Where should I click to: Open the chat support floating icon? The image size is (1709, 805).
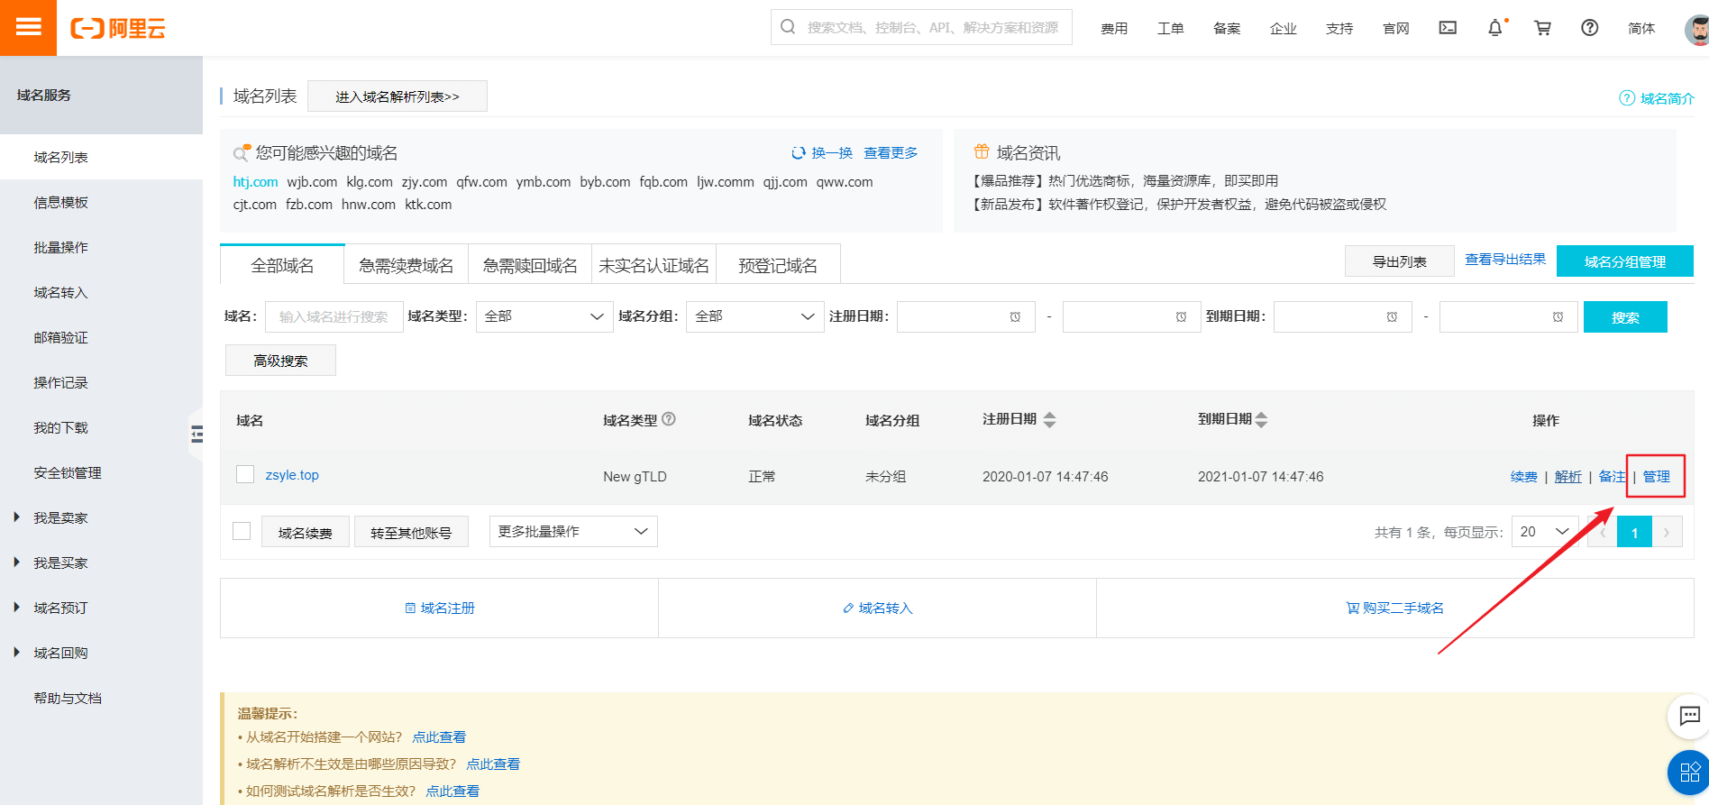point(1689,716)
